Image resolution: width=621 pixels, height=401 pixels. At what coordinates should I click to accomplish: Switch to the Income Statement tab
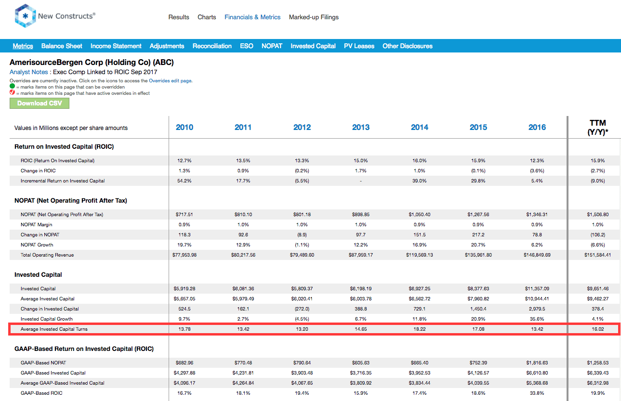pos(116,46)
